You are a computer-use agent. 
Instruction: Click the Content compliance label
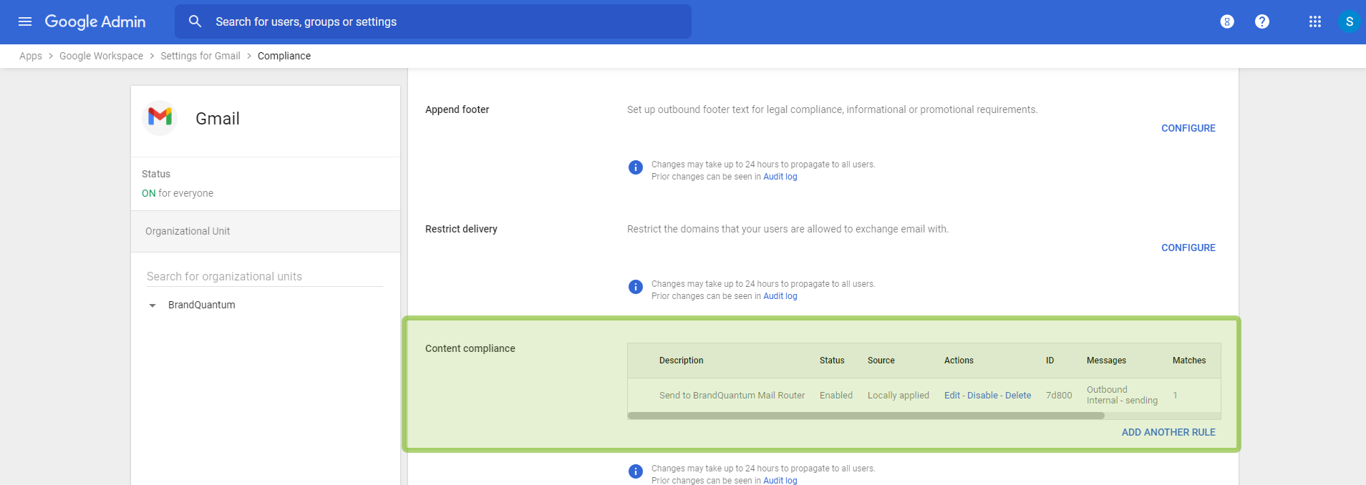click(x=470, y=348)
